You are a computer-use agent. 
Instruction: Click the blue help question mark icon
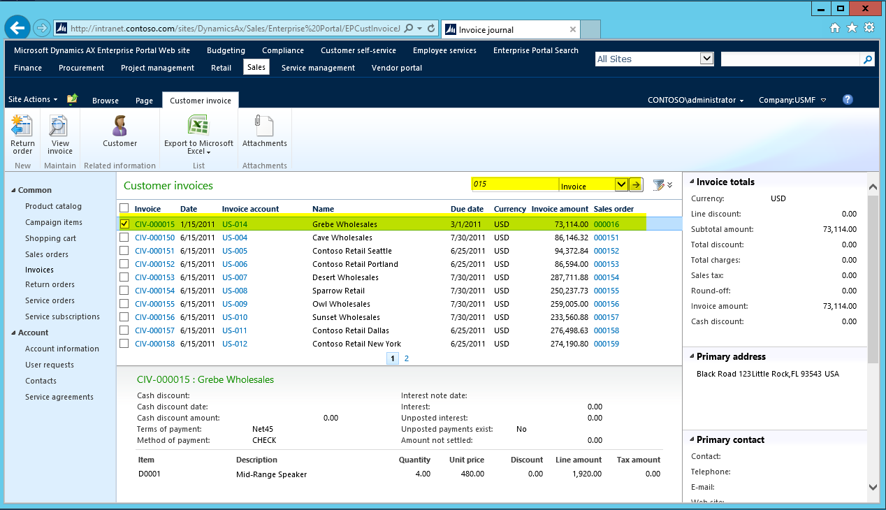848,100
